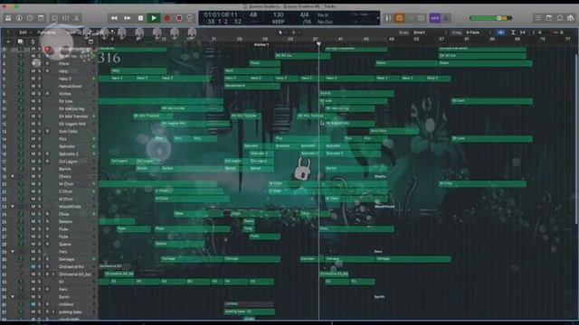Open the Smart Controls pane
579x325 pixels.
coord(54,18)
